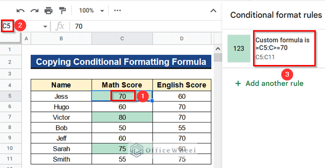Screen dimensions: 325x168
Task: Select row 5 header
Action: click(10, 96)
